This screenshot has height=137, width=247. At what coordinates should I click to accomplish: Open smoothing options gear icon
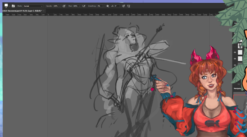107,6
